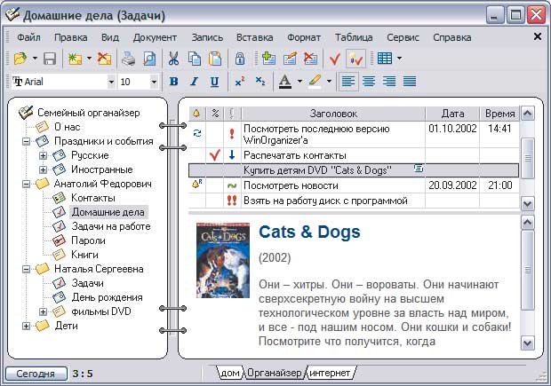This screenshot has width=551, height=386.
Task: Click the task list vertical scrollbar thumb
Action: coord(528,158)
